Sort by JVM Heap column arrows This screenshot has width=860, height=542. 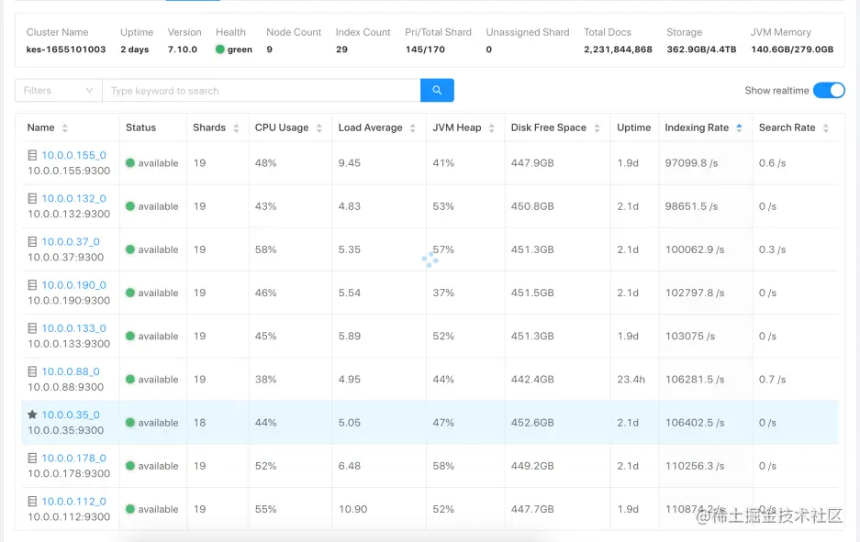[491, 128]
